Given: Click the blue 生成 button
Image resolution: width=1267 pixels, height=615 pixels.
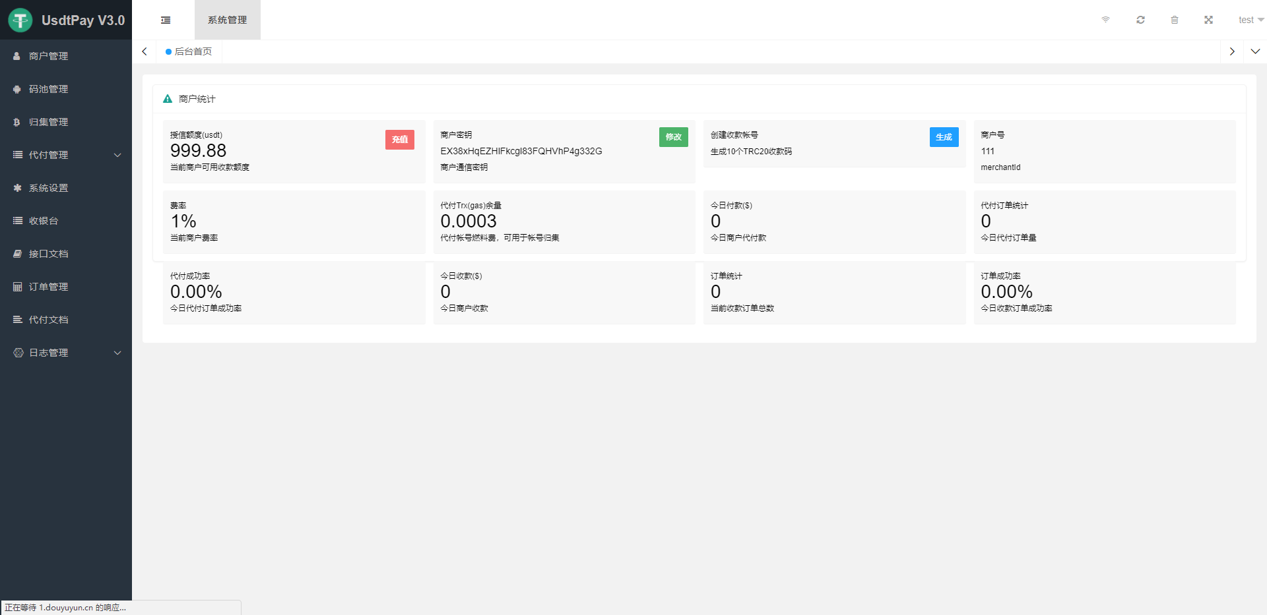Looking at the screenshot, I should (x=944, y=137).
